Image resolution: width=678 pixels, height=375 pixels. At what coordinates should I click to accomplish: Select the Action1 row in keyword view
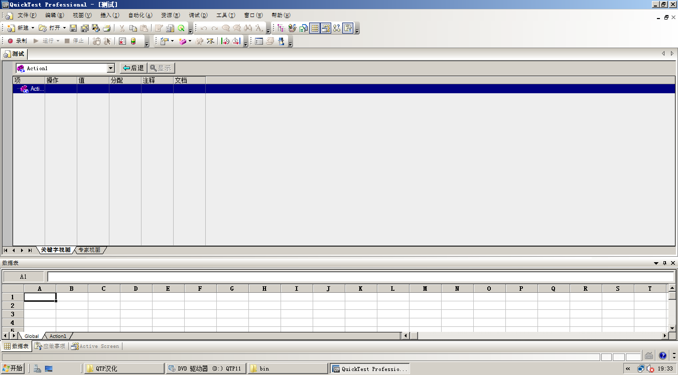click(344, 89)
